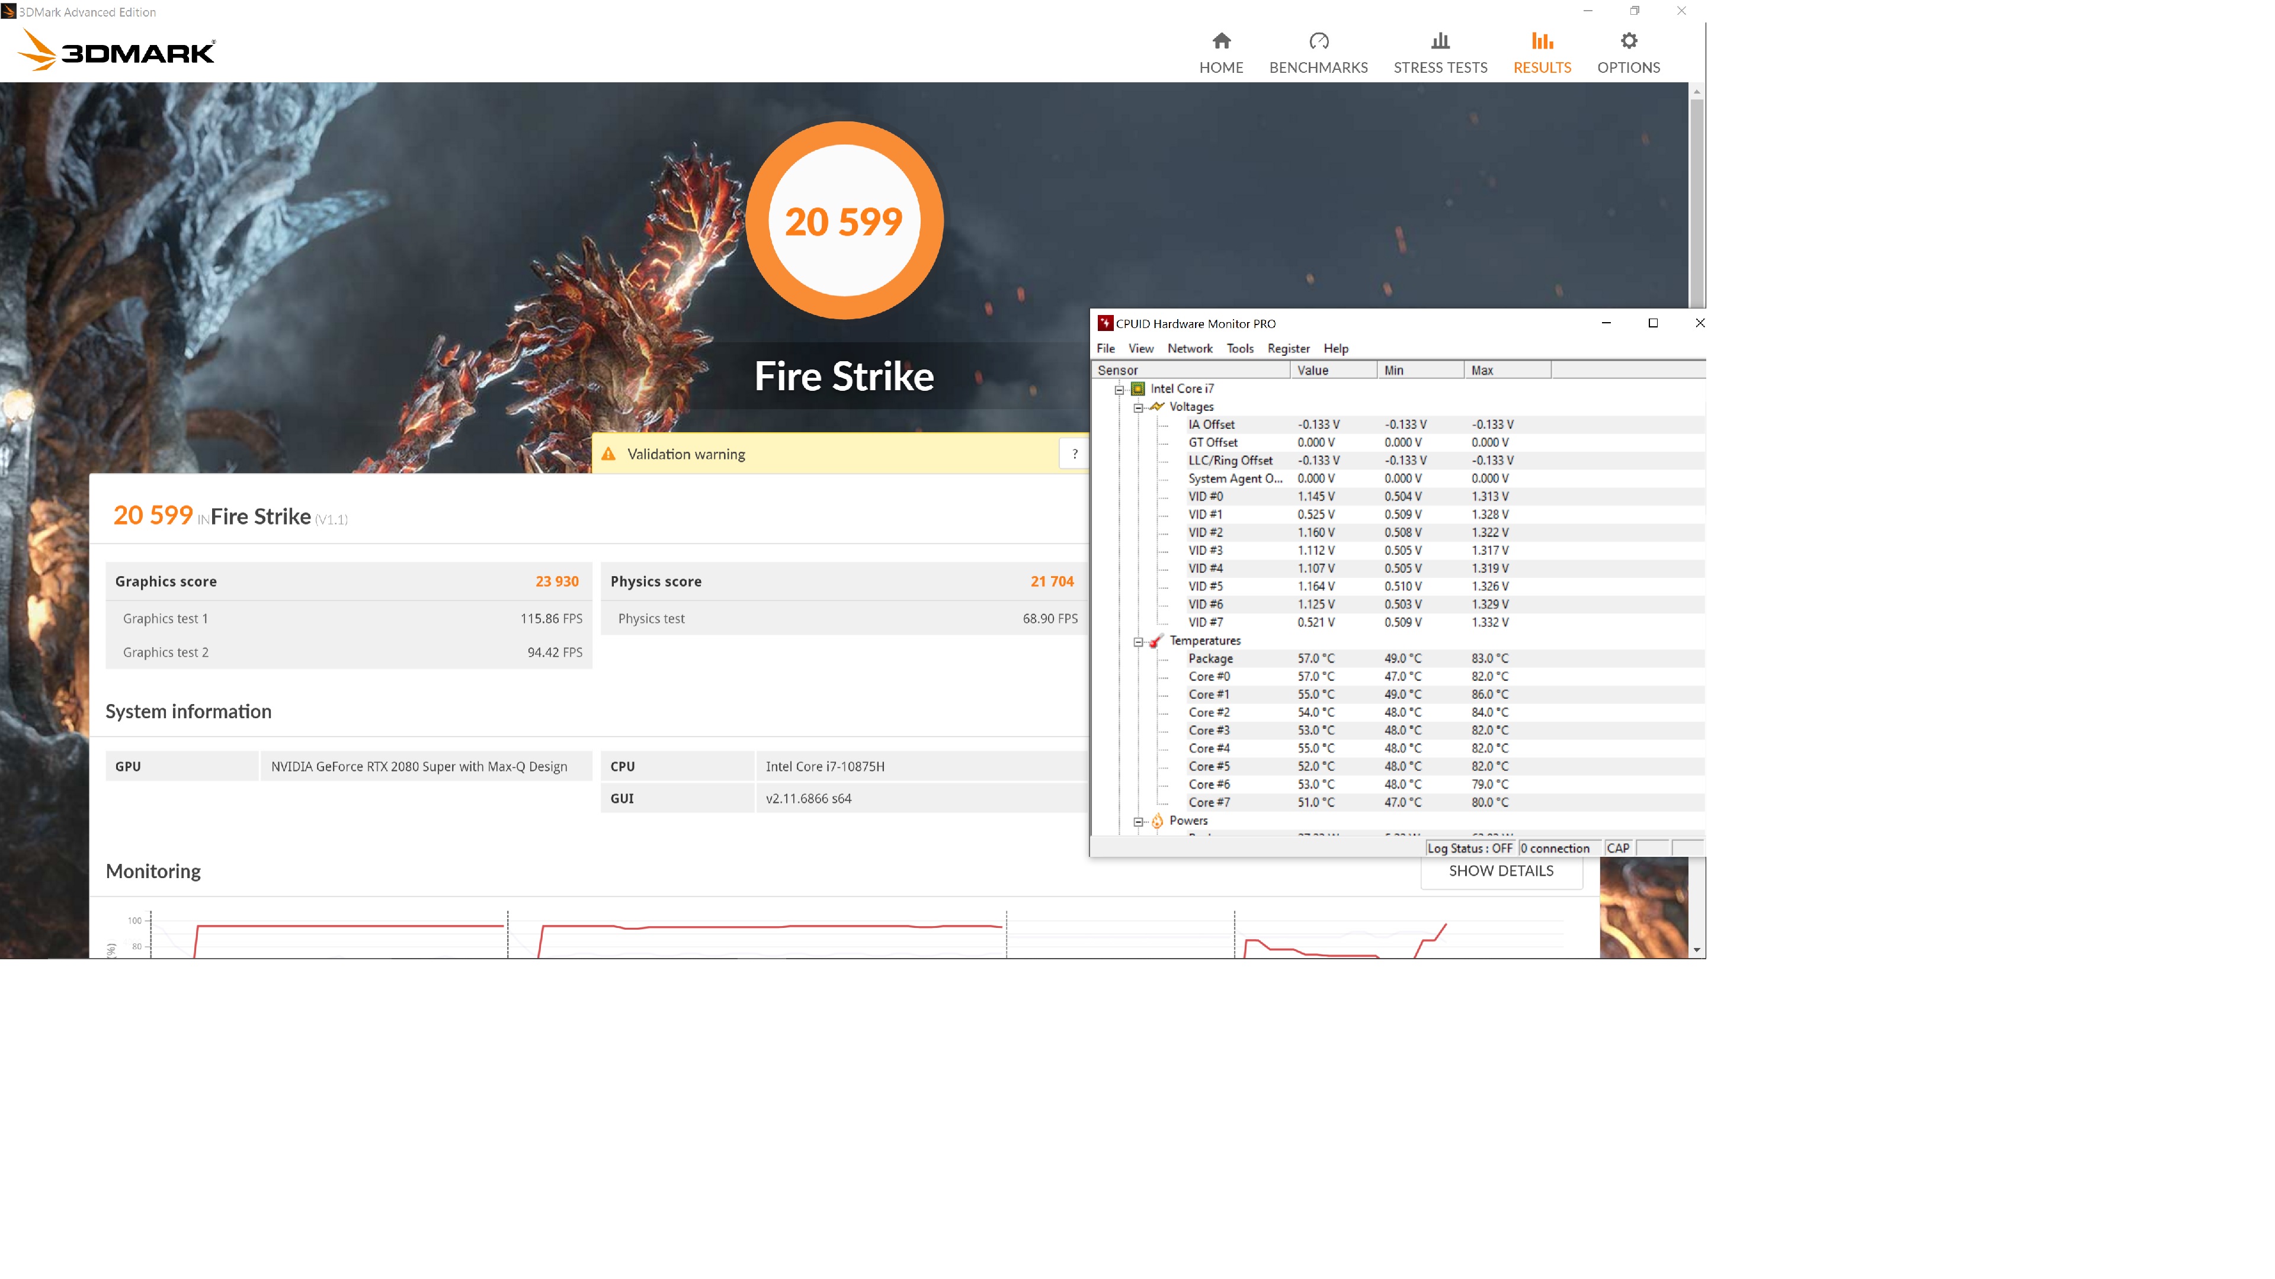
Task: Click the 3DMark logo
Action: pyautogui.click(x=117, y=50)
